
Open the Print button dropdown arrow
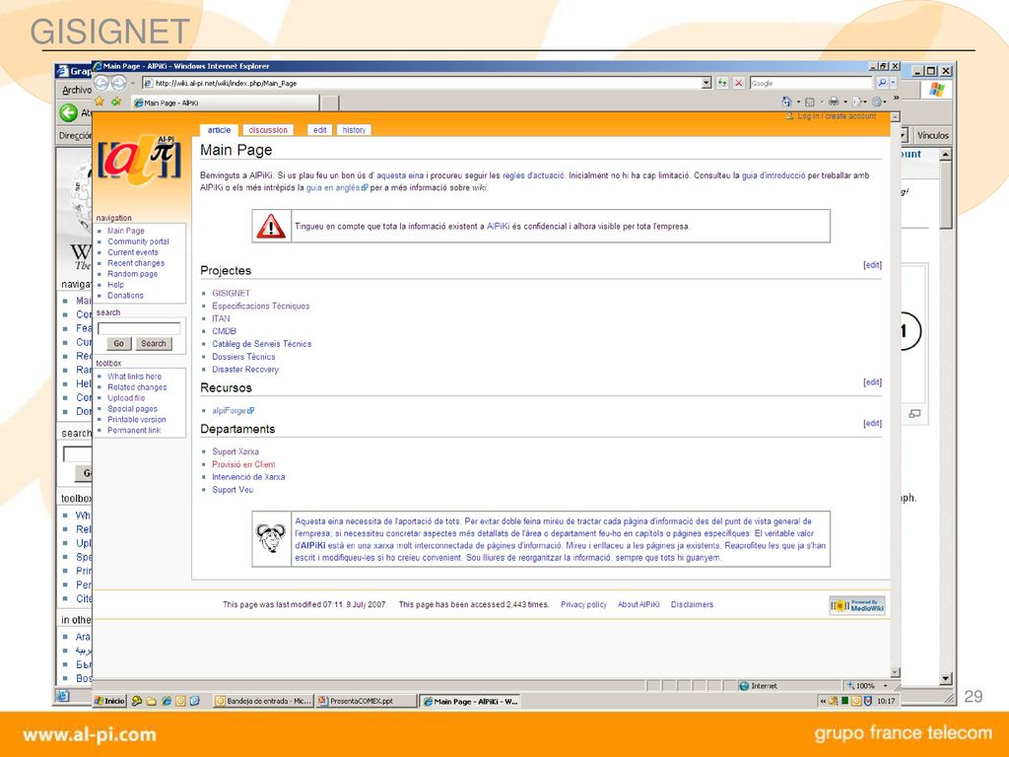click(844, 102)
